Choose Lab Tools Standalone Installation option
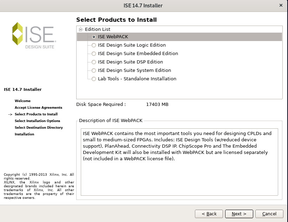The width and height of the screenshot is (288, 222). coord(94,79)
